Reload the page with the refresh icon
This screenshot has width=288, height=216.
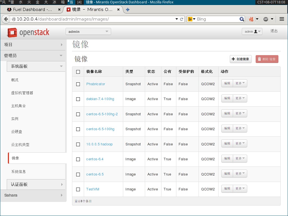(x=182, y=19)
